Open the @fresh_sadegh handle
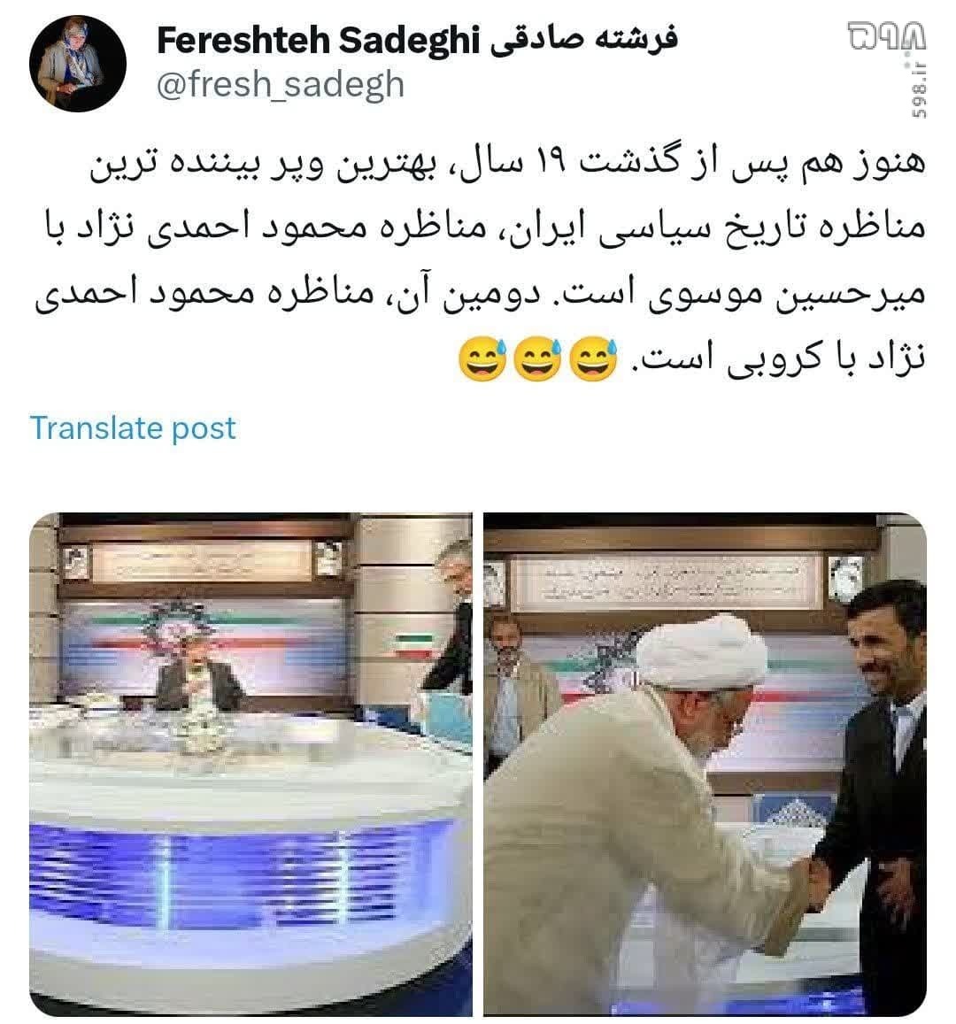 pyautogui.click(x=280, y=85)
